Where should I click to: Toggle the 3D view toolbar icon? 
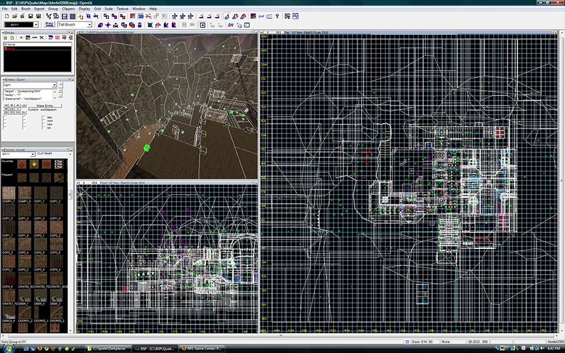point(141,16)
